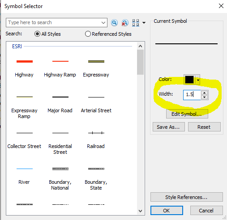Choose the Expressway line symbol
Screen dimensions: 227x220
tap(96, 61)
